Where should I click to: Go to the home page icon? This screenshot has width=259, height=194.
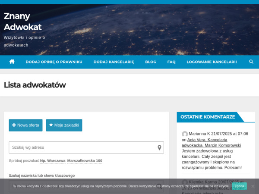[x=12, y=62]
